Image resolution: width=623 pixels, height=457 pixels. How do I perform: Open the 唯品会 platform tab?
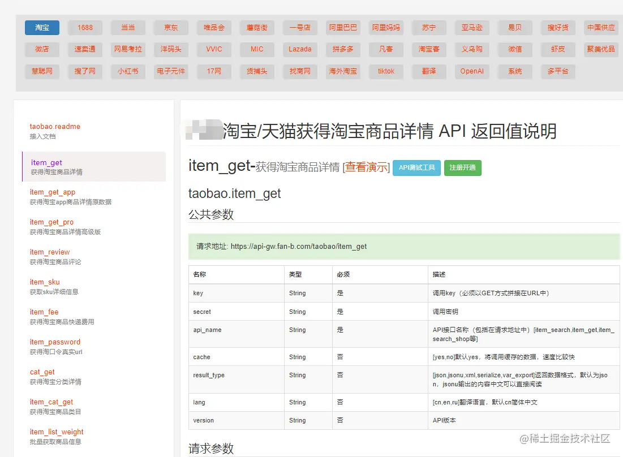pyautogui.click(x=214, y=27)
